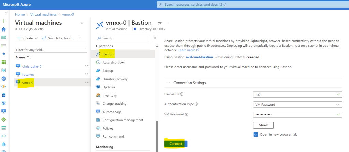The height and width of the screenshot is (152, 349).
Task: Open SQL databases icon in sidebar
Action: [x=4, y=95]
